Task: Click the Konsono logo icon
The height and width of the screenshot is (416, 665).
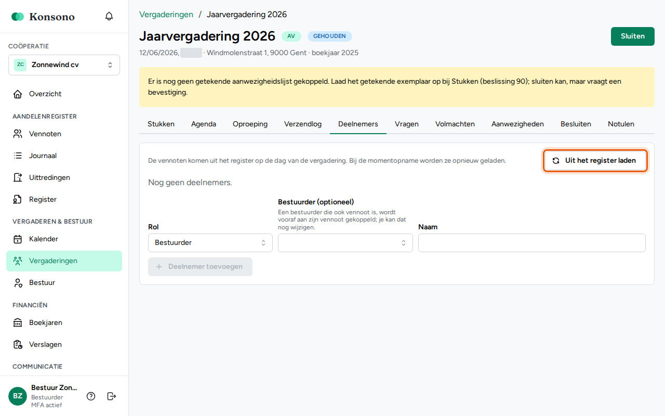Action: pos(18,17)
